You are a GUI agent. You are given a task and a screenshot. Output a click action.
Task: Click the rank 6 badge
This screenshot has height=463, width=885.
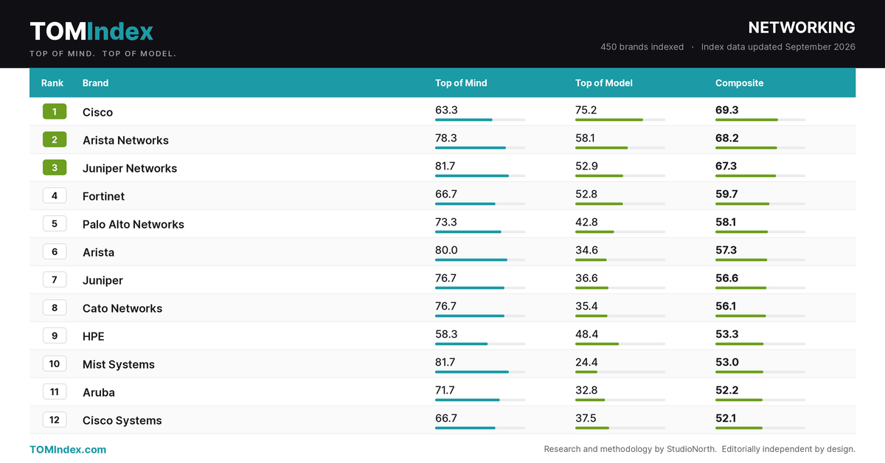[x=55, y=252]
